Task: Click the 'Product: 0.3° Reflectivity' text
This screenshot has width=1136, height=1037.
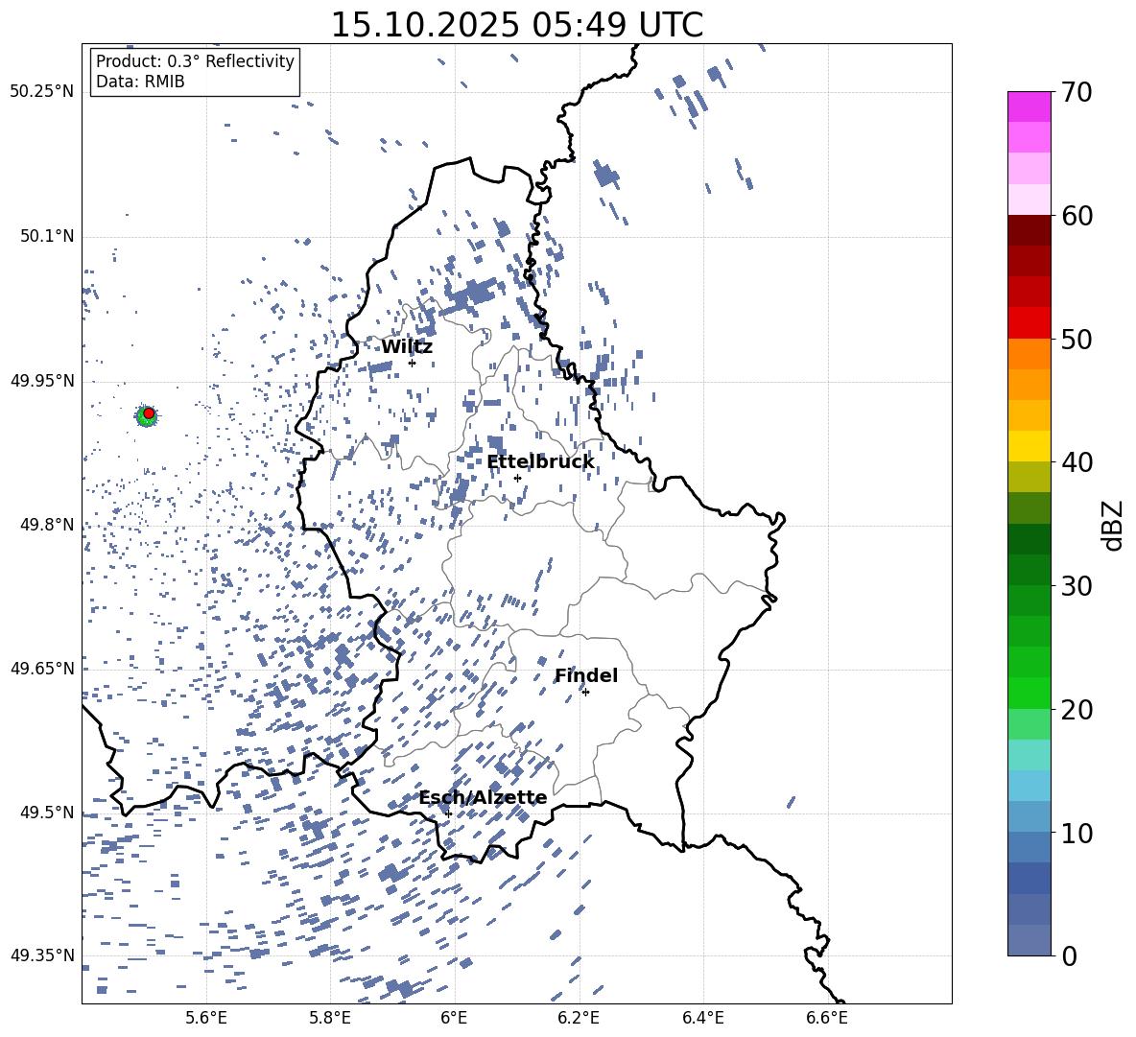Action: tap(195, 61)
